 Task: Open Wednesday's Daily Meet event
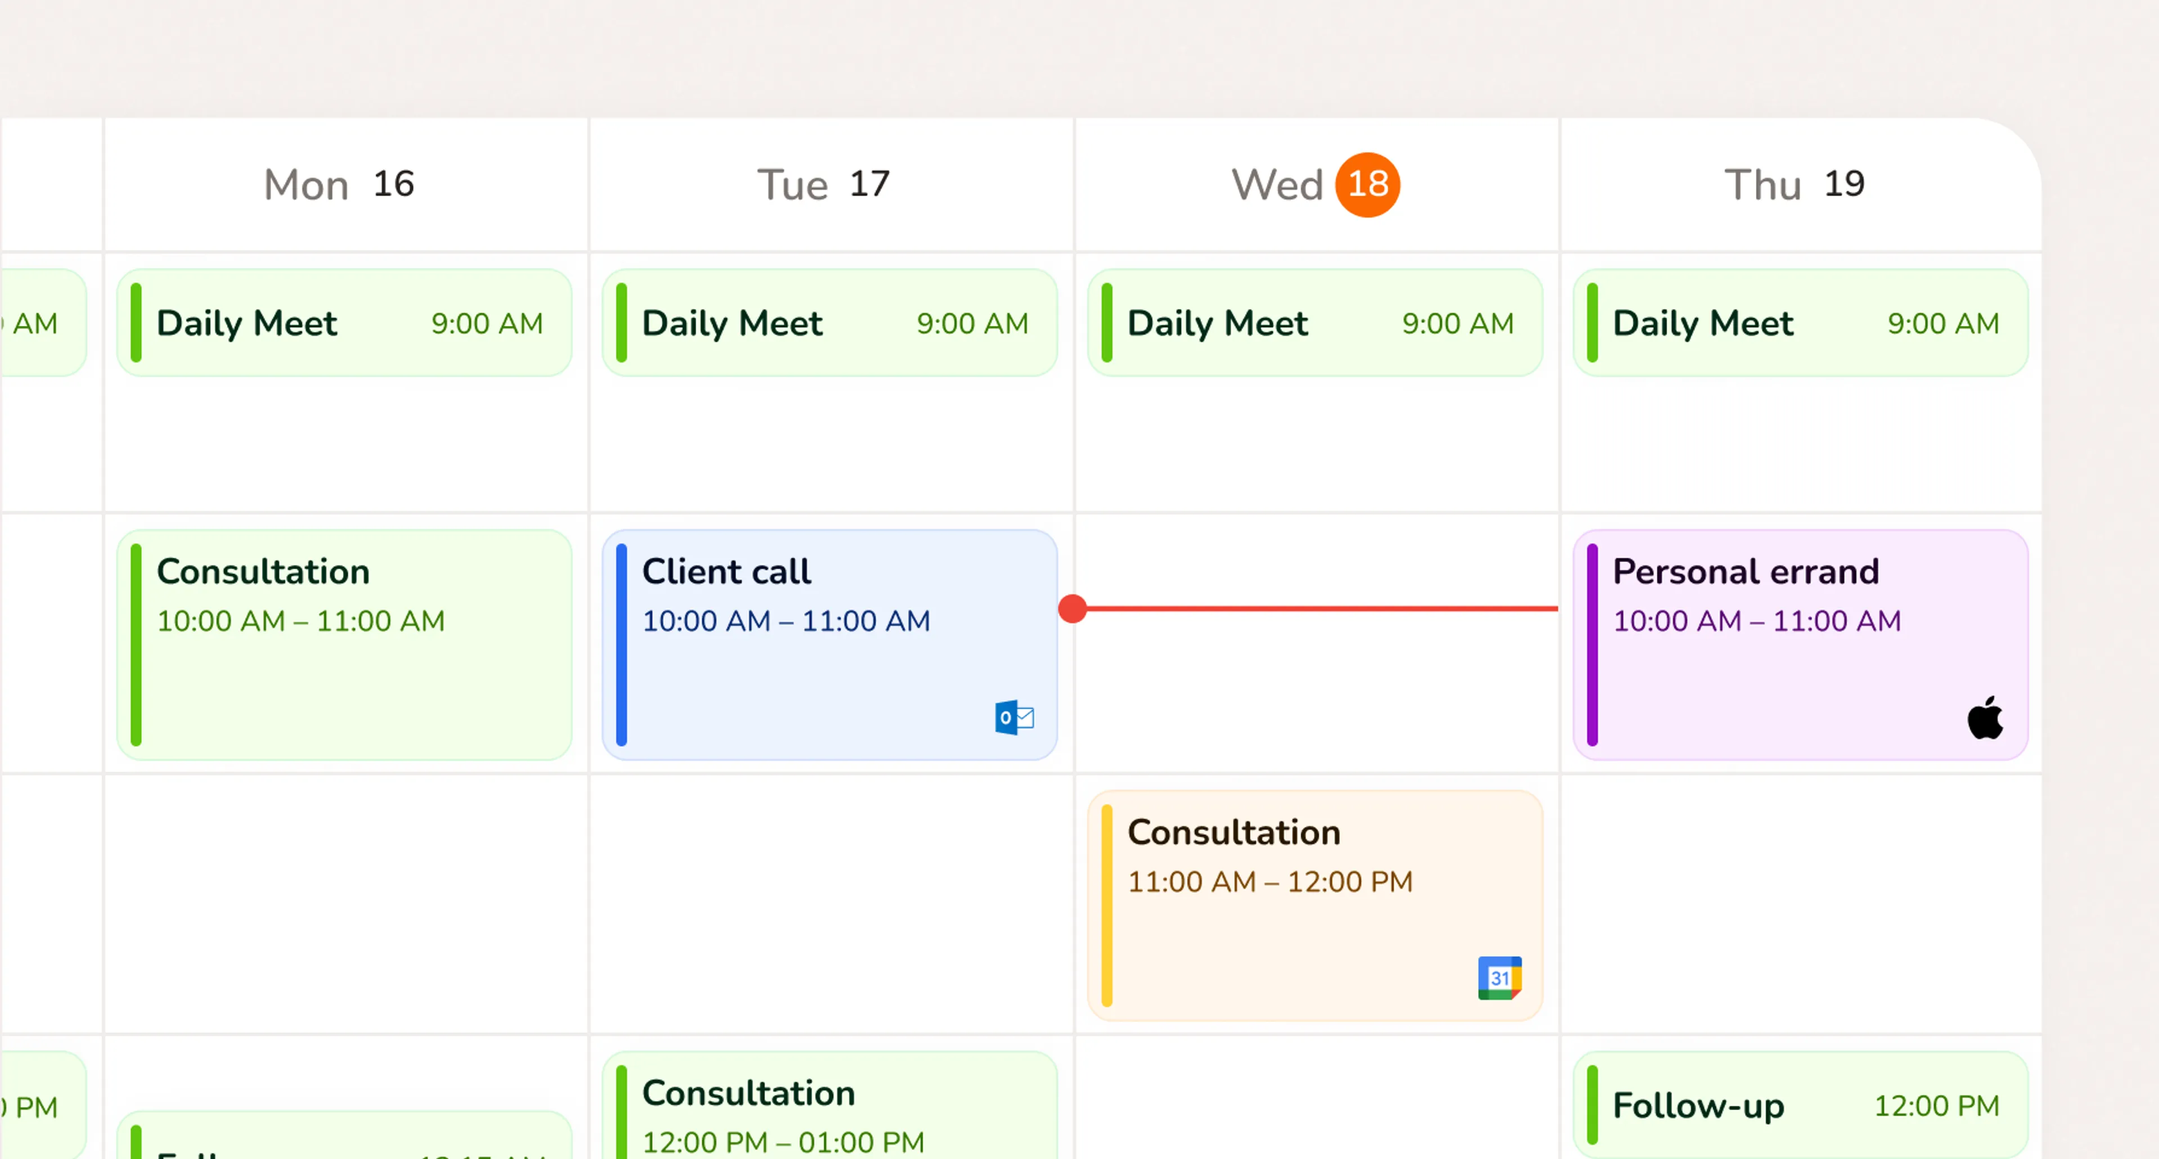click(x=1315, y=323)
